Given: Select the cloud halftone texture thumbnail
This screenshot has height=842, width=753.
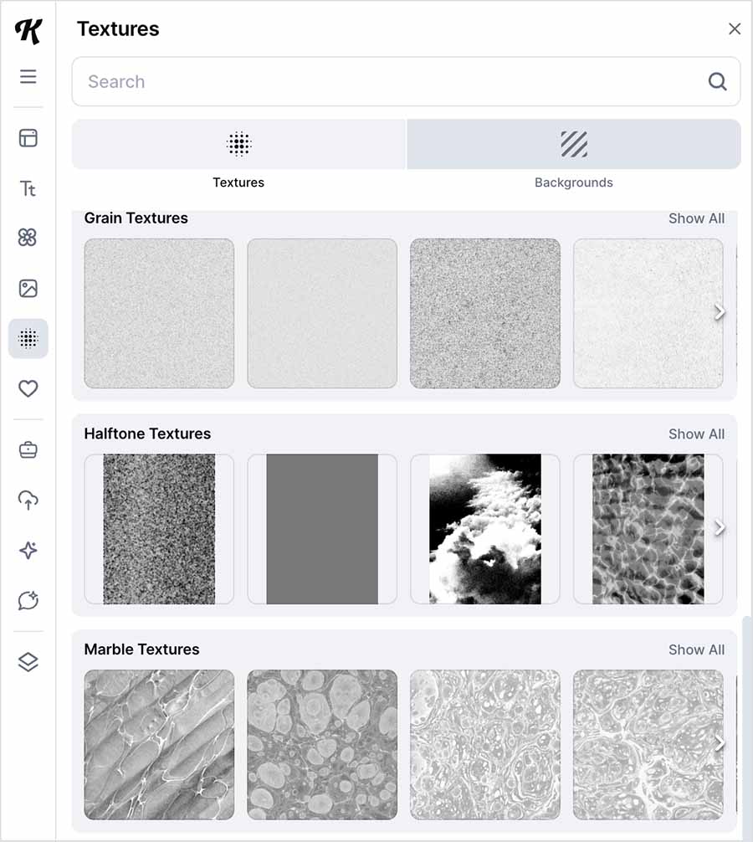Looking at the screenshot, I should 485,529.
